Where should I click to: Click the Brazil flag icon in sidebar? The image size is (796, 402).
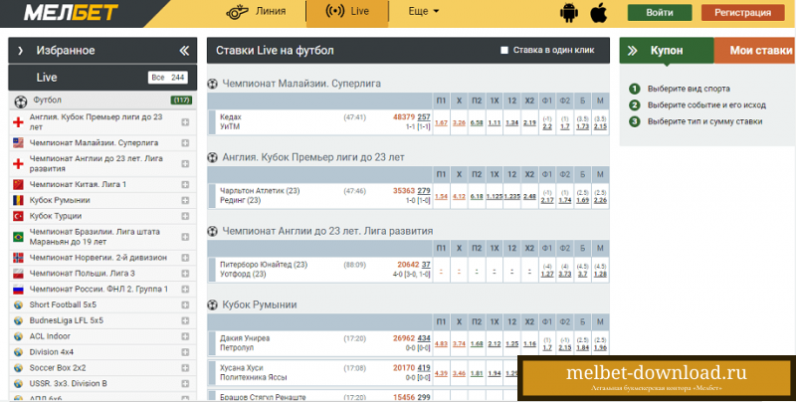pyautogui.click(x=18, y=237)
